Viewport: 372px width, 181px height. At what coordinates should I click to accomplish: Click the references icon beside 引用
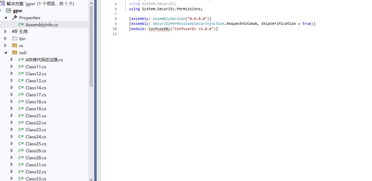click(15, 32)
